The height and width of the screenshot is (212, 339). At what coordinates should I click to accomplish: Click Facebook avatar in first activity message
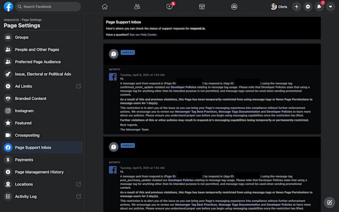[x=113, y=77]
